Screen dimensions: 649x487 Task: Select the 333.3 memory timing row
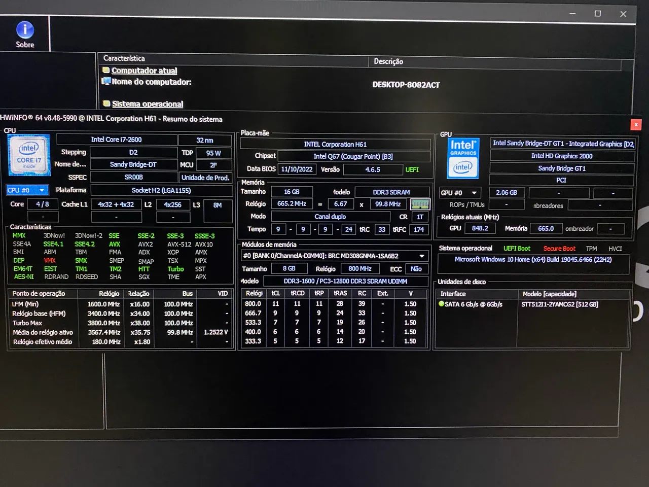click(334, 341)
